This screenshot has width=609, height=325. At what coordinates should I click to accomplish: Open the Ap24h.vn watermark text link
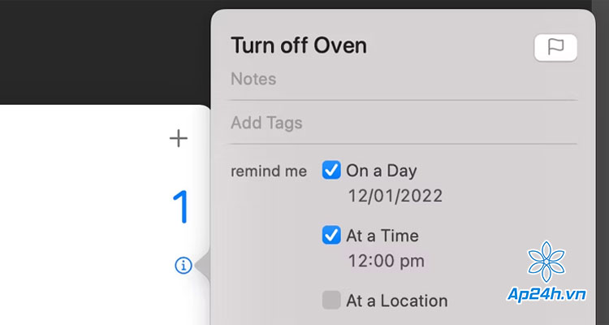(546, 295)
